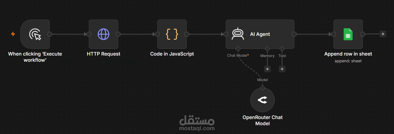Click the 'Append row in sheet' label
The height and width of the screenshot is (134, 394).
[x=348, y=54]
